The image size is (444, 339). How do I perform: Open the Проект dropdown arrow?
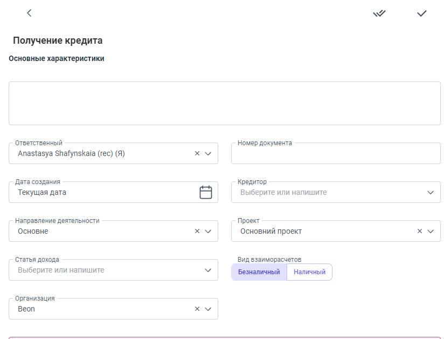click(x=431, y=232)
